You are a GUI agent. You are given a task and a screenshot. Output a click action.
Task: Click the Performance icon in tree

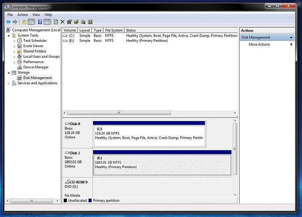tap(19, 62)
